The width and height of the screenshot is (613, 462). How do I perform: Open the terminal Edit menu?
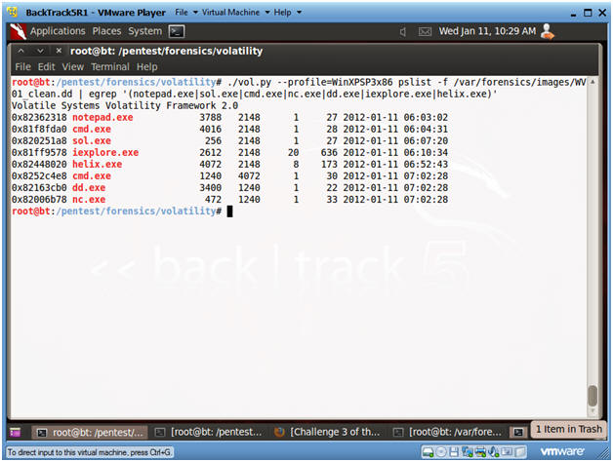pos(46,67)
